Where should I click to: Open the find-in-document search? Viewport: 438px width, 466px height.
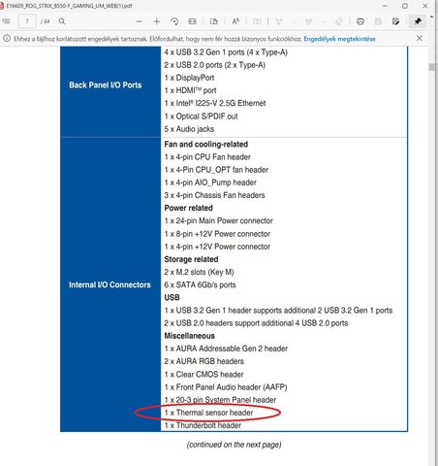(x=62, y=21)
